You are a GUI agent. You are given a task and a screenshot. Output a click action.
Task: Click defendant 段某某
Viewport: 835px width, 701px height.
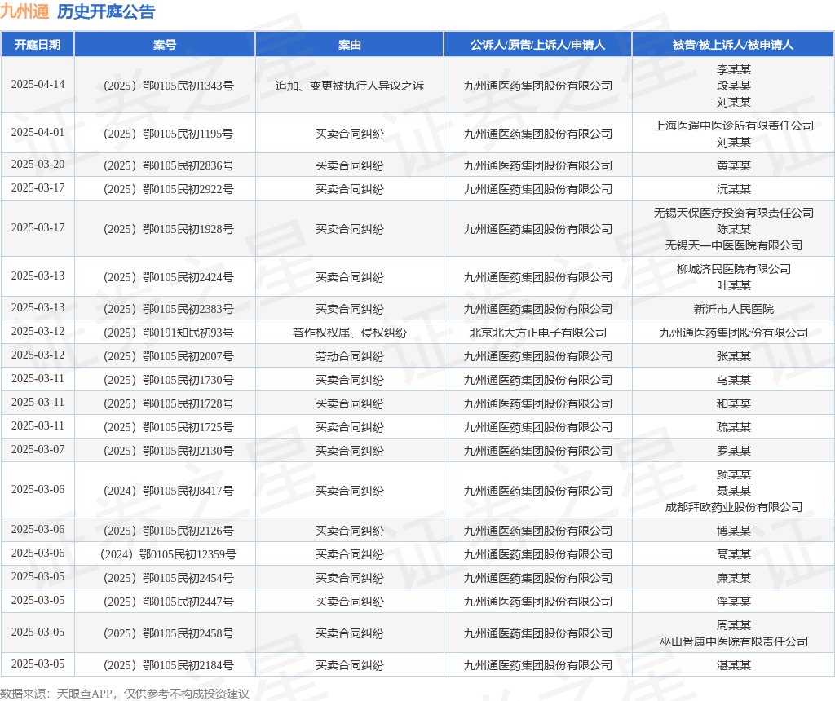734,86
